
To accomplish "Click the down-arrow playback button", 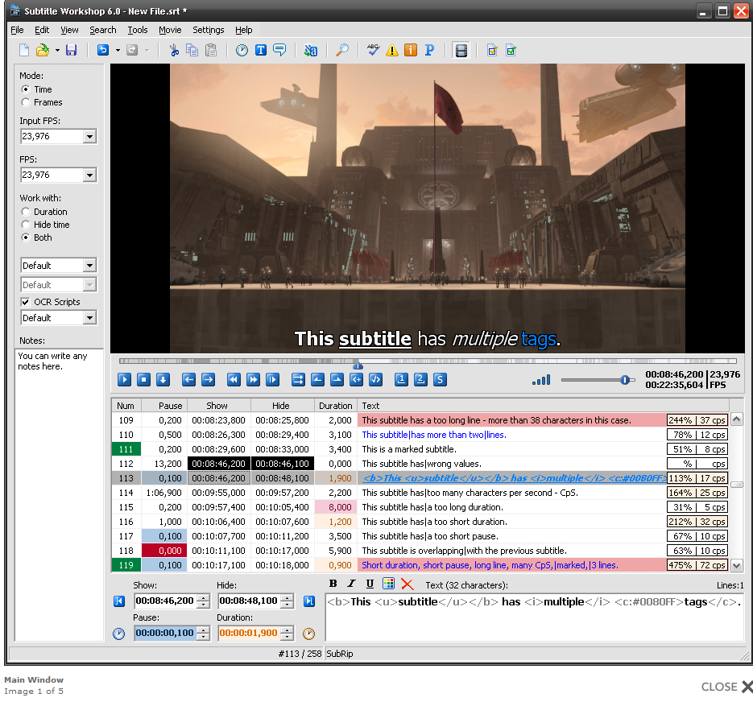I will [163, 380].
